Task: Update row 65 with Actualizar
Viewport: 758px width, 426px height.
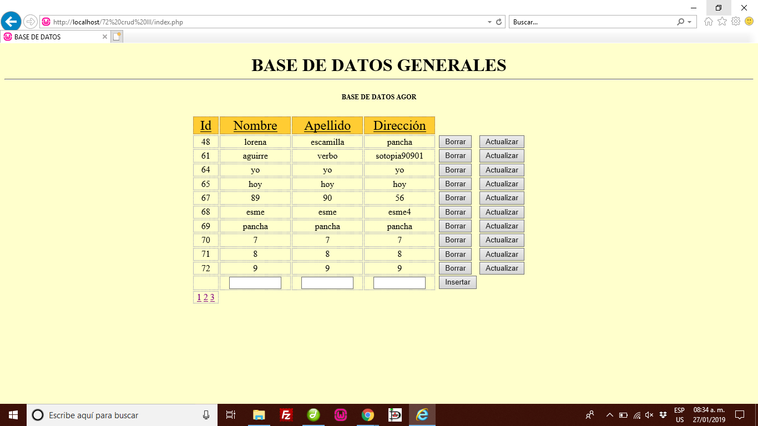Action: (x=502, y=184)
